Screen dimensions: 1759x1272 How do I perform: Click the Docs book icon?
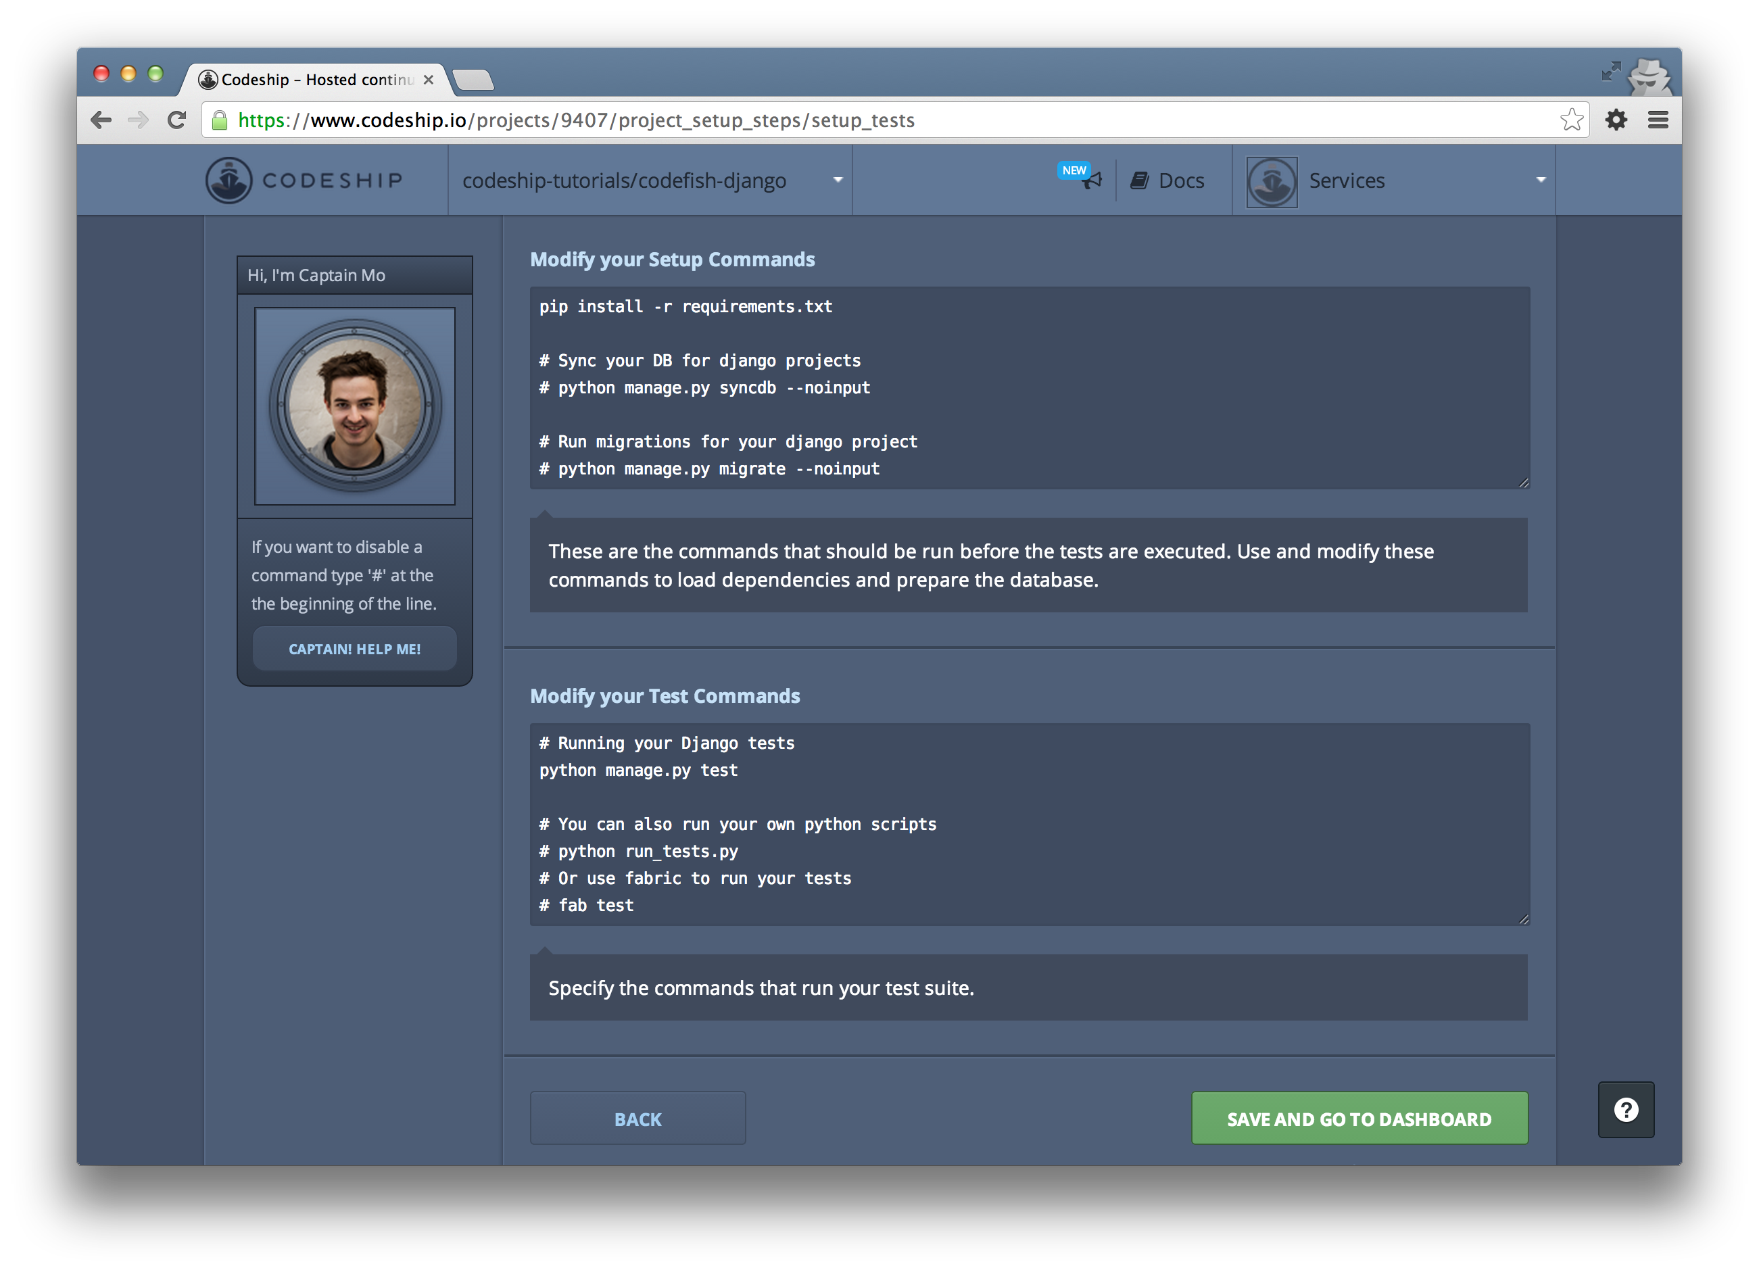1138,180
